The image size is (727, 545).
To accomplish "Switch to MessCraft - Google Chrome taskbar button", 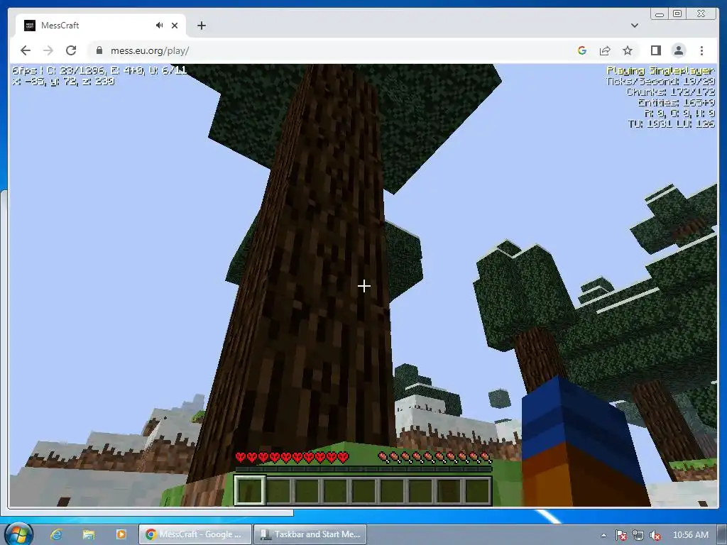I will [x=195, y=534].
